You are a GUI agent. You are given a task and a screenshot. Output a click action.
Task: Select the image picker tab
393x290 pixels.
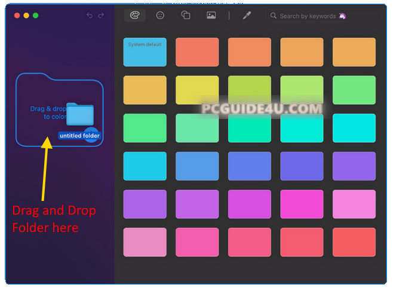click(211, 16)
